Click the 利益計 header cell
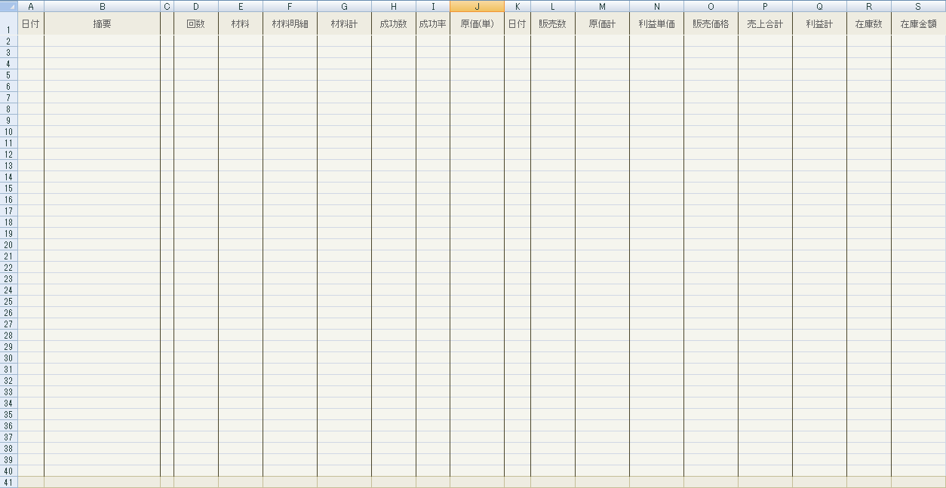 [819, 23]
